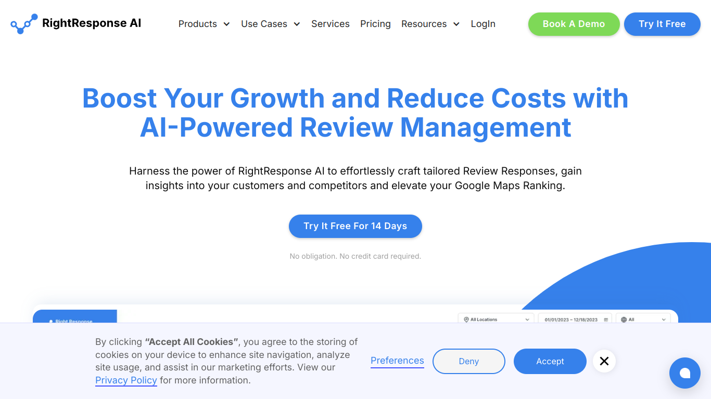Screen dimensions: 711x399
Task: Go to the Pricing page
Action: [x=375, y=24]
